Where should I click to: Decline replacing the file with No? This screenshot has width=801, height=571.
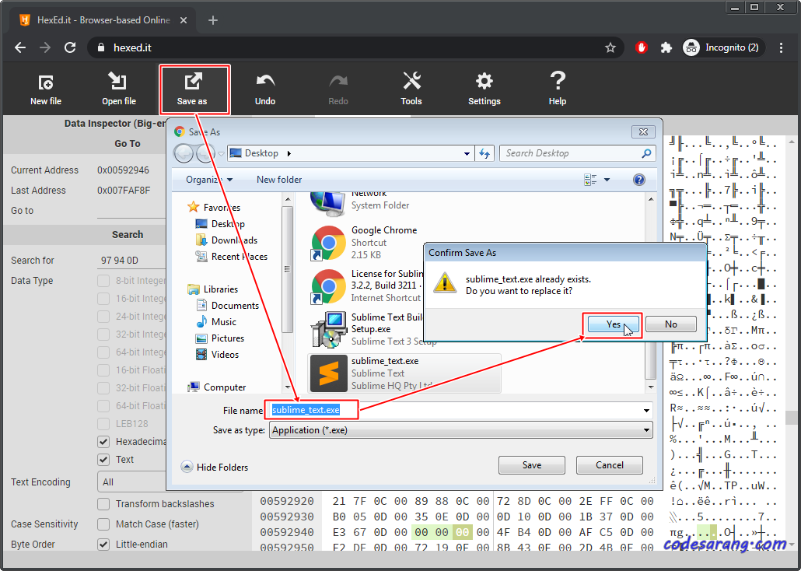click(x=670, y=324)
